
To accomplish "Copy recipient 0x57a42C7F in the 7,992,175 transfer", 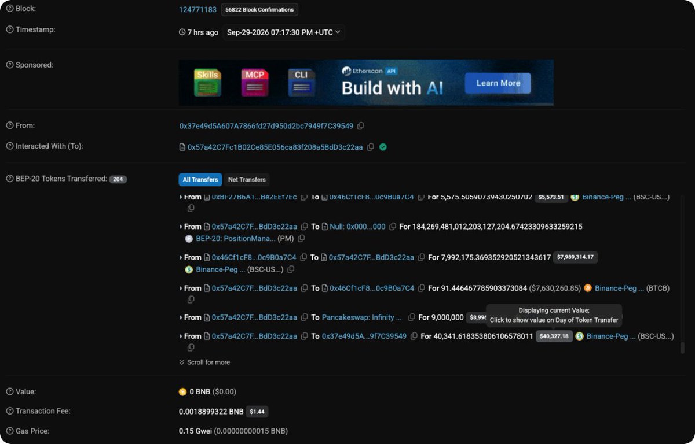I will (421, 257).
